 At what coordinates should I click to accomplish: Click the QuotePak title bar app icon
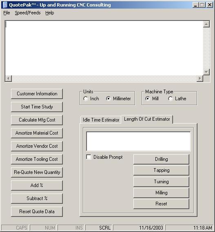click(5, 5)
